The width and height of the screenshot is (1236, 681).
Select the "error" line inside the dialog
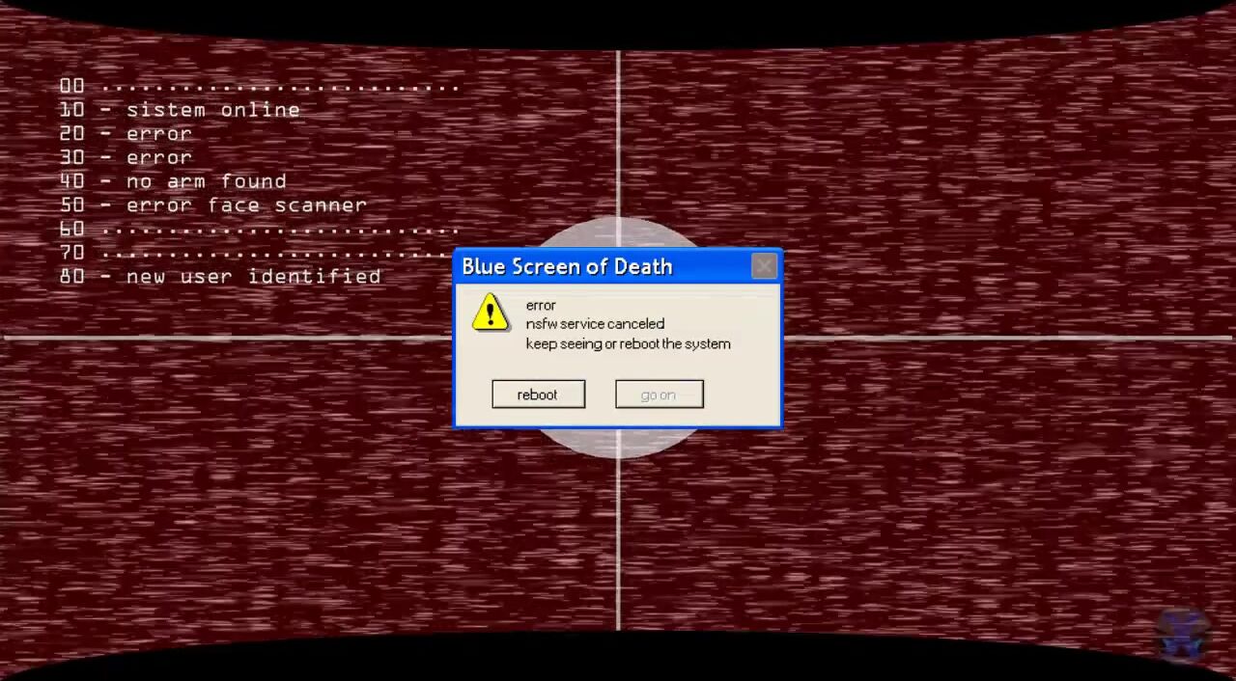(541, 305)
